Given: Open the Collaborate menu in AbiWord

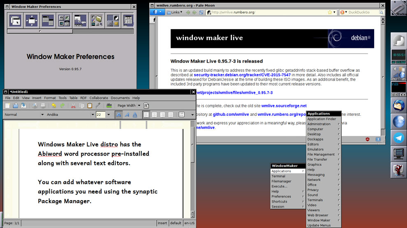Looking at the screenshot, I should tap(99, 98).
